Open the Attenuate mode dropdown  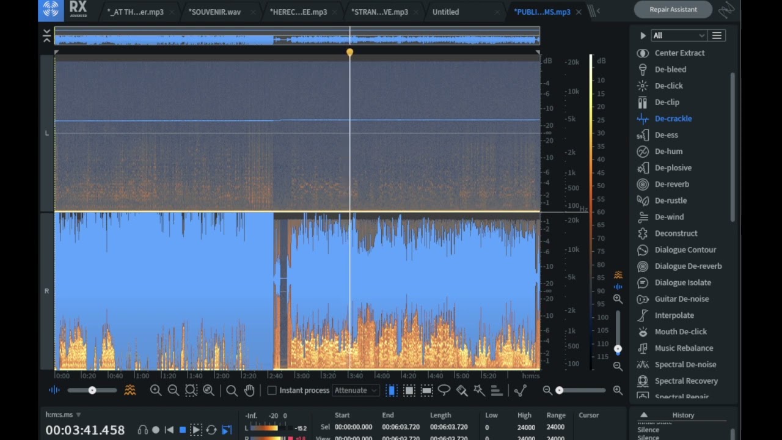pyautogui.click(x=356, y=391)
